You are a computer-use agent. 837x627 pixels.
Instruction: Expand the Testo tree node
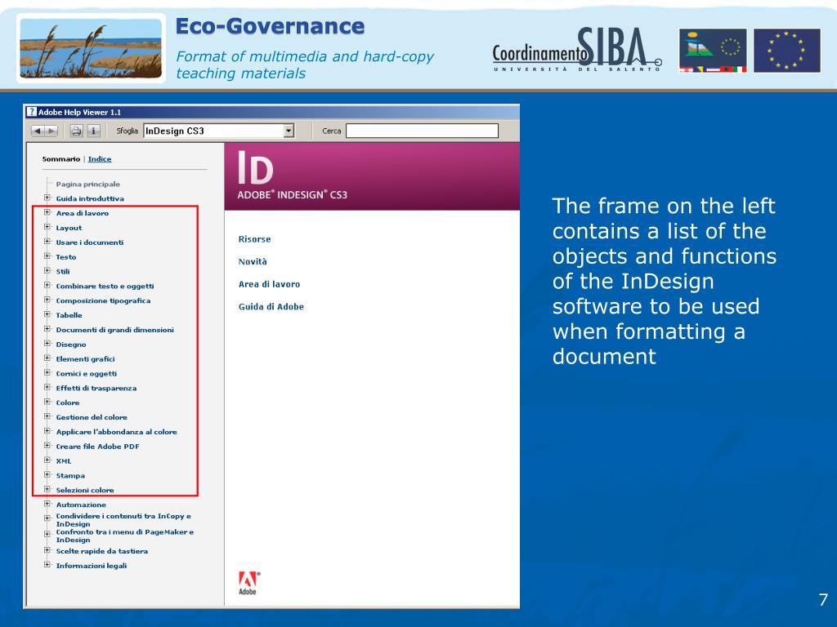coord(47,256)
